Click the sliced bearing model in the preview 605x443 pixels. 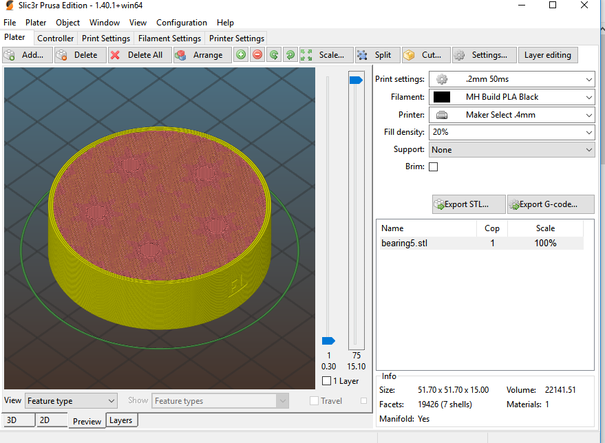(160, 229)
